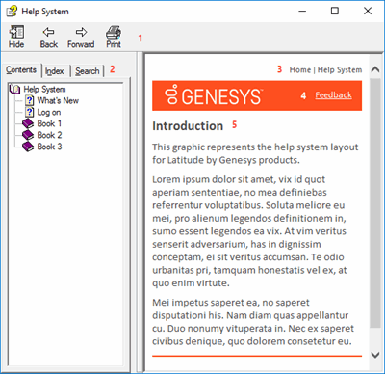The image size is (385, 374).
Task: Click the scroll up arrow of the content pane
Action: point(375,69)
